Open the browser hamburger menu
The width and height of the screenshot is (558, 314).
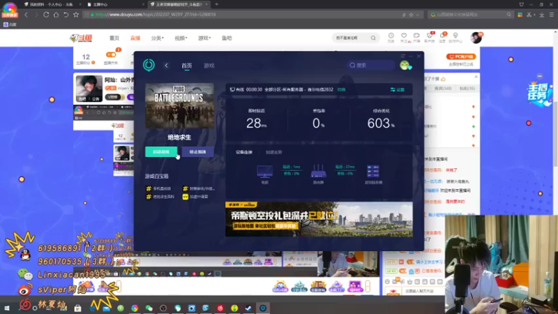(552, 15)
